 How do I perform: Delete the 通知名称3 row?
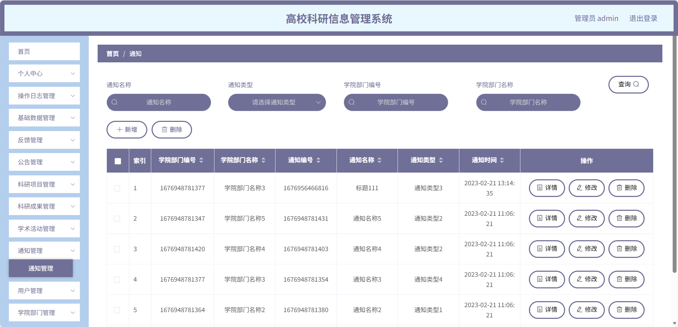627,279
